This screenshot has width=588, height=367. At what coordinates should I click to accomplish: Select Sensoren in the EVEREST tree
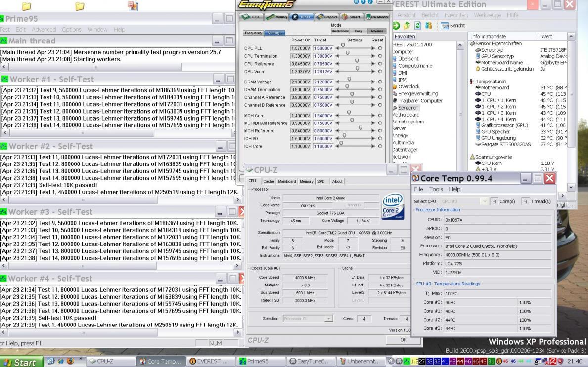click(x=408, y=108)
